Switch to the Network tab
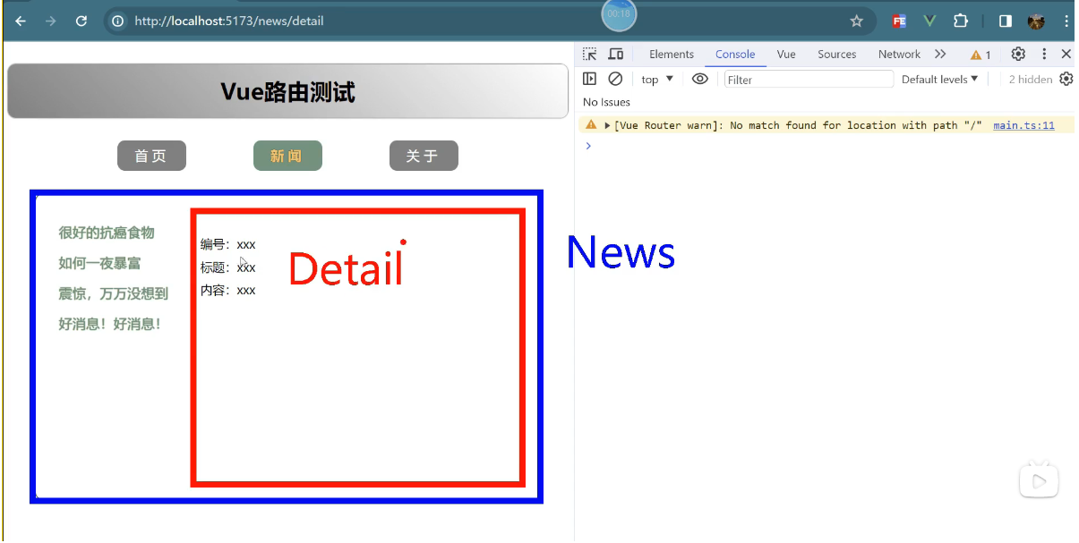1079x543 pixels. pos(899,55)
